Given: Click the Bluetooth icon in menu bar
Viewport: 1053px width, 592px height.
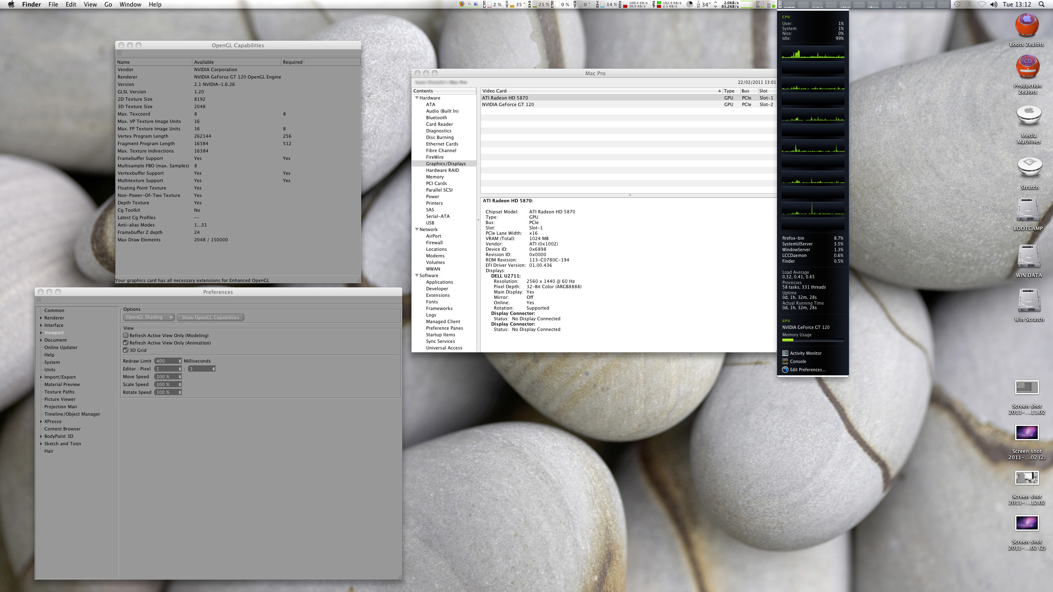Looking at the screenshot, I should pos(969,5).
